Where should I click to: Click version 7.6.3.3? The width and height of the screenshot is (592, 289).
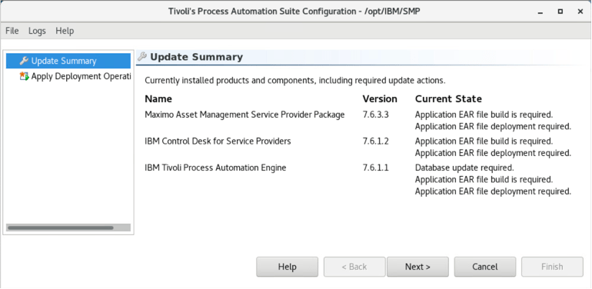click(375, 115)
